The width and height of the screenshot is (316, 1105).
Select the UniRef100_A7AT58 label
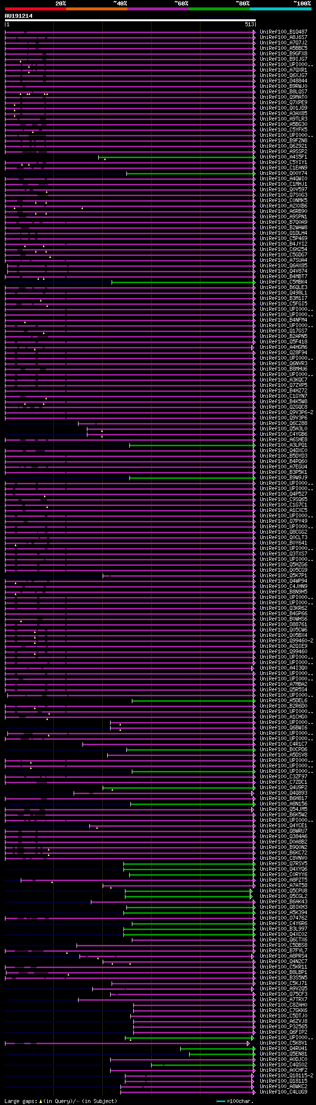pos(283,885)
